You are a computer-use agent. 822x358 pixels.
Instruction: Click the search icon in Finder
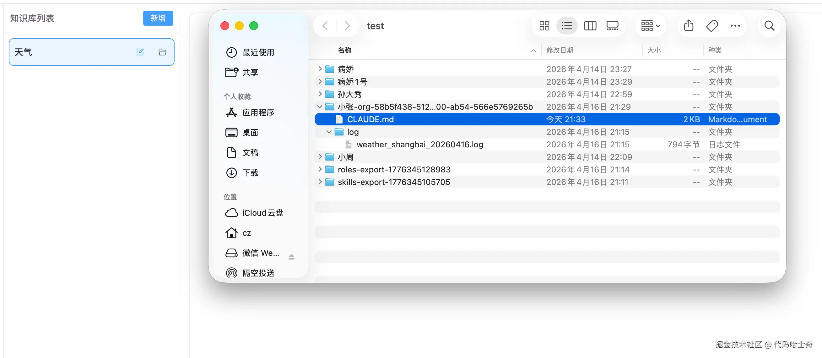point(769,26)
